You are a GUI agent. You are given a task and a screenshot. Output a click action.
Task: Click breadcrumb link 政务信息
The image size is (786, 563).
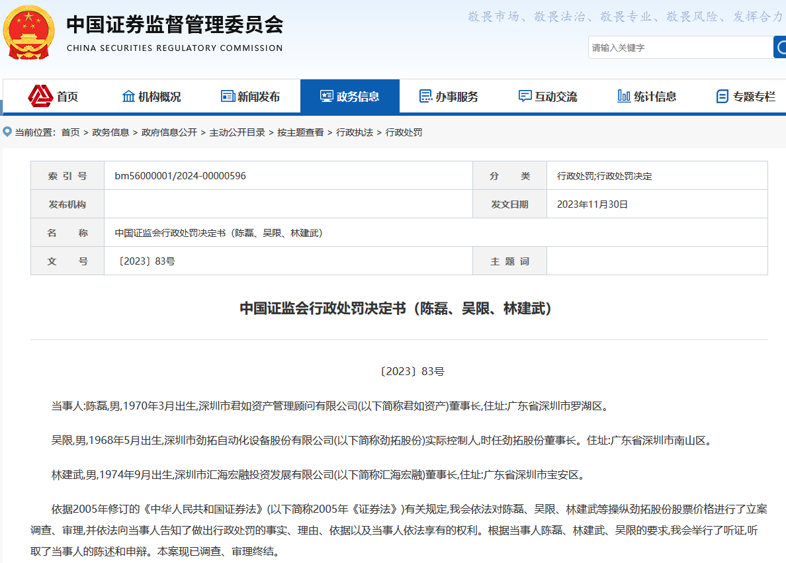(110, 132)
